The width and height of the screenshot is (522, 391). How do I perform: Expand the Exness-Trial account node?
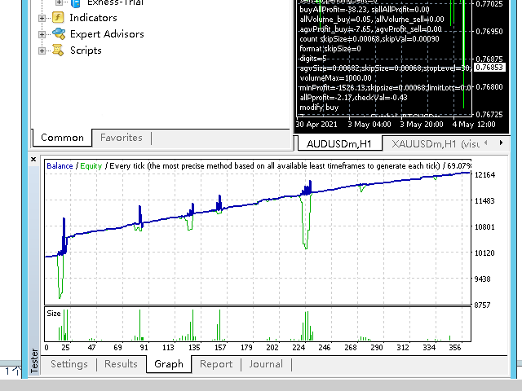click(x=59, y=2)
